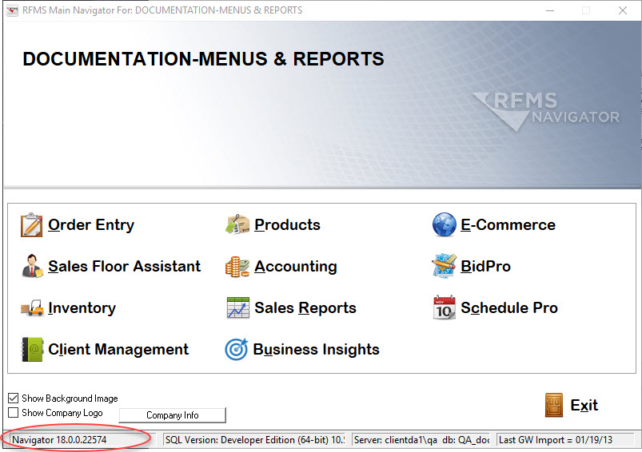Click the DOCUMENTATION-MENUS & REPORTS heading
The height and width of the screenshot is (452, 642).
[204, 59]
